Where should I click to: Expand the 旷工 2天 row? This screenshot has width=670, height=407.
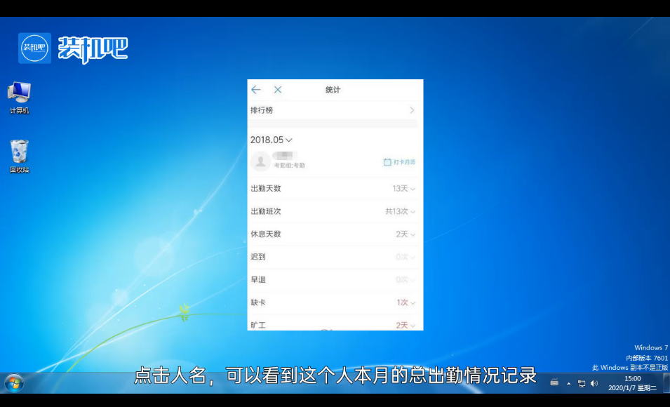point(406,325)
